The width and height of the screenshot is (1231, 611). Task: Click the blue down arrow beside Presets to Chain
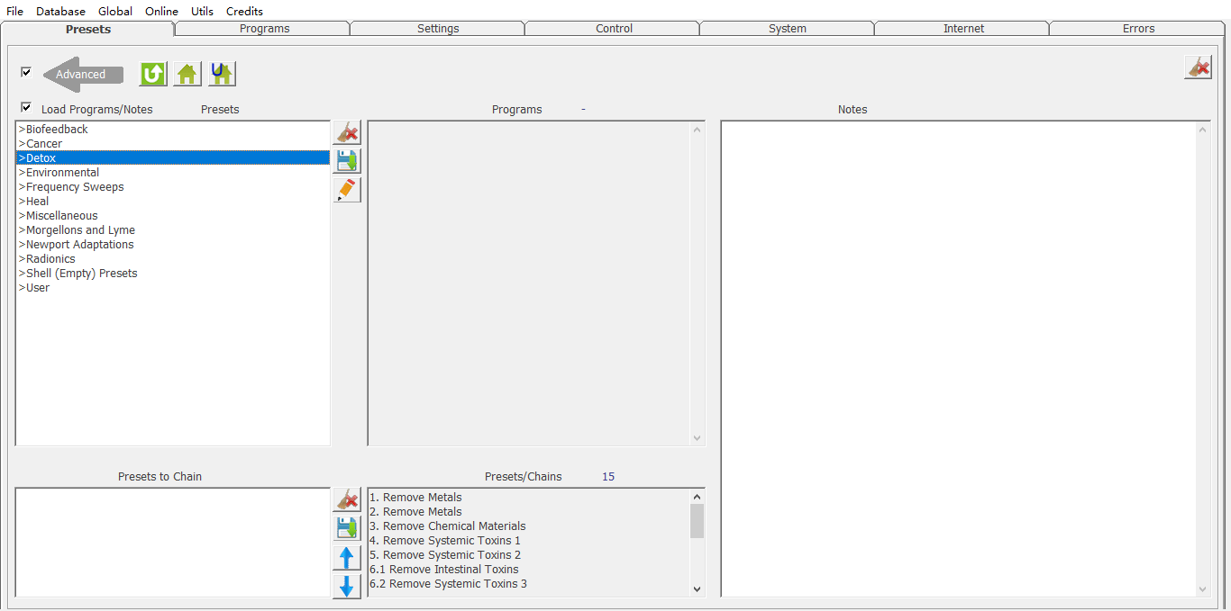tap(347, 587)
